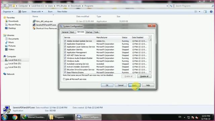Uncheck Application Layer Gateway Service
215x121 pixels.
65,47
